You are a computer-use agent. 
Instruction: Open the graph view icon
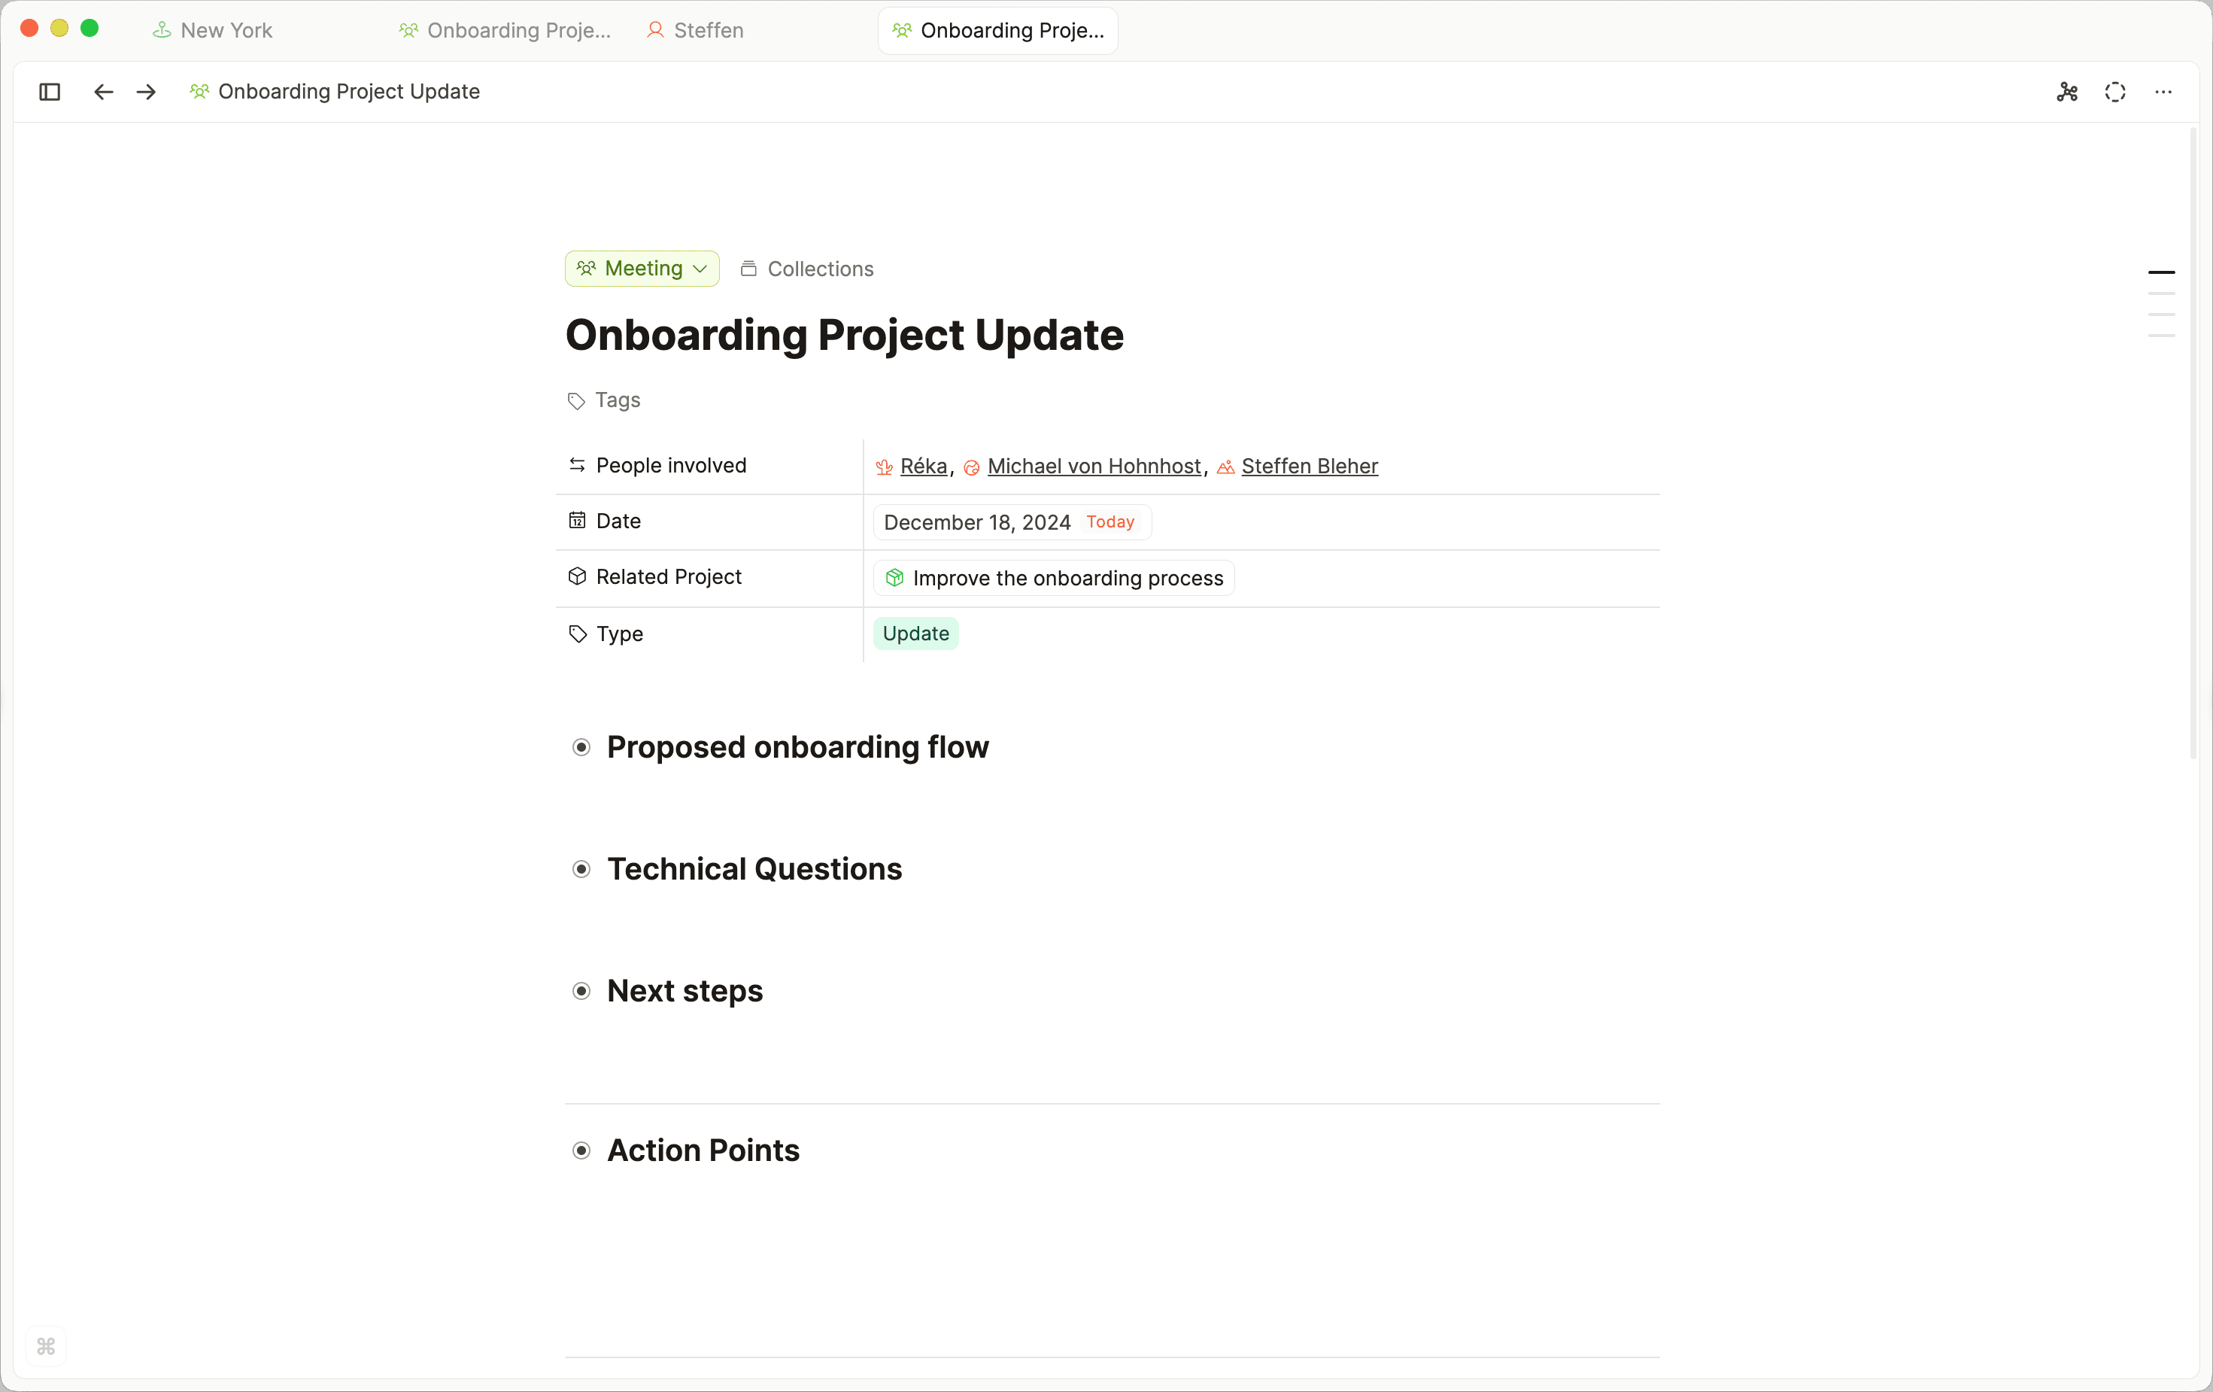[2068, 92]
